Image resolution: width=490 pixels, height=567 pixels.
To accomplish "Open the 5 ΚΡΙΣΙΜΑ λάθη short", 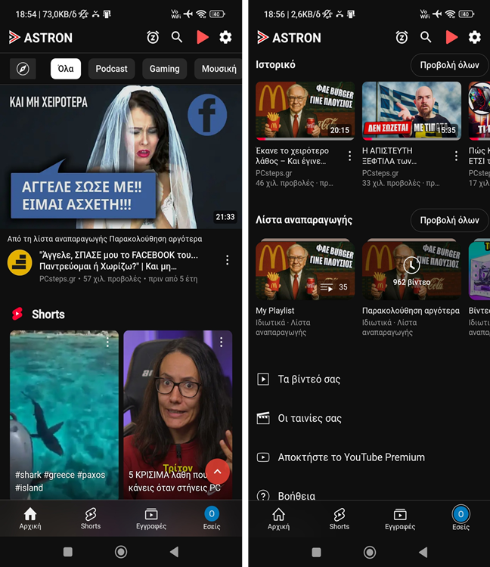I will tap(178, 415).
